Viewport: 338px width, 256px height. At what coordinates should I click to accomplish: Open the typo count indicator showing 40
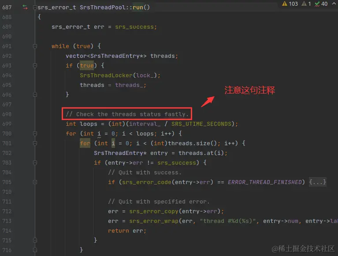tap(321, 4)
